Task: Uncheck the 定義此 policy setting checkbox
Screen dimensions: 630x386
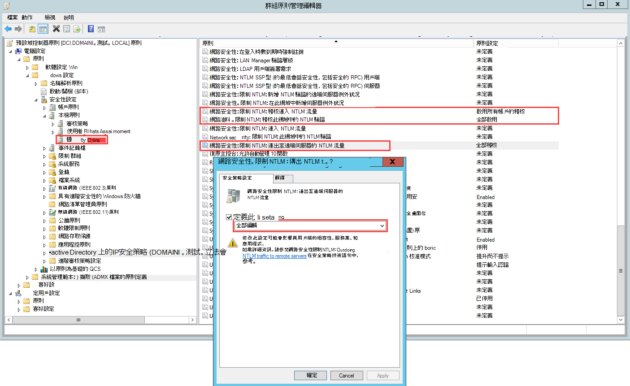Action: 229,217
